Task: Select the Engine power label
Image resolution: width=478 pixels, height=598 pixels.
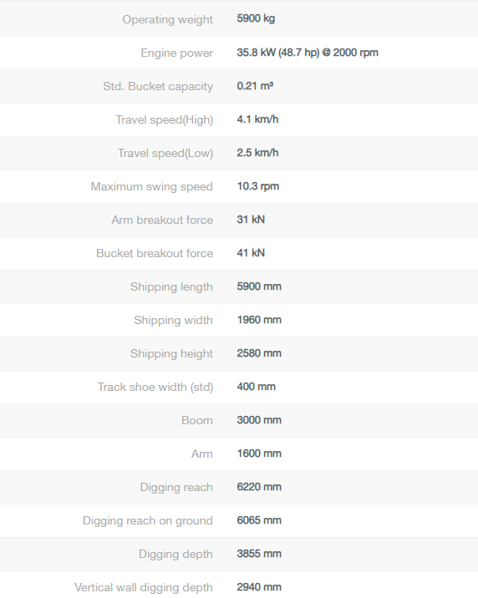Action: pos(176,53)
